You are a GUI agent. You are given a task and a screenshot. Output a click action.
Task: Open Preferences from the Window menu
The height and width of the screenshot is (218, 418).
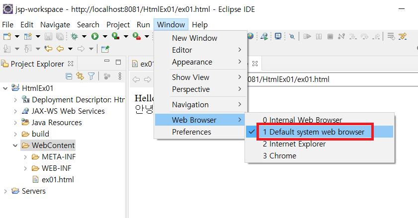tap(201, 132)
